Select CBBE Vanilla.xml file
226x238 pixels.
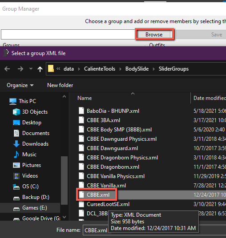106,186
